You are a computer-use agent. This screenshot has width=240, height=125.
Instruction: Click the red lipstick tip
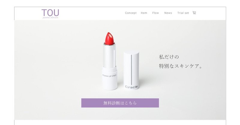pyautogui.click(x=109, y=38)
